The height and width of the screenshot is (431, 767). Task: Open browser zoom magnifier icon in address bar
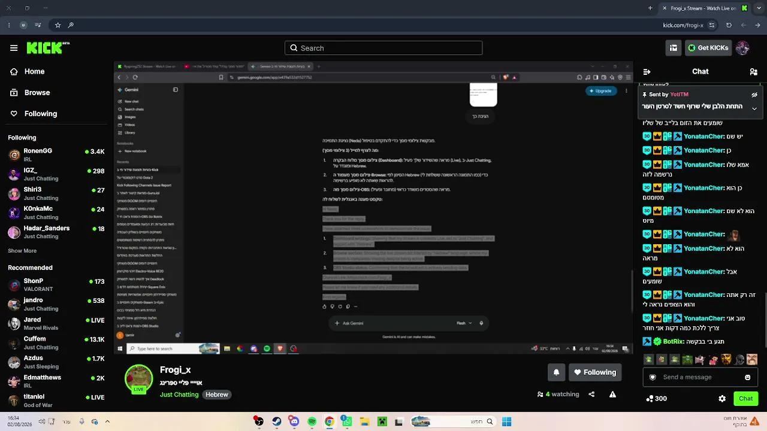coord(71,25)
